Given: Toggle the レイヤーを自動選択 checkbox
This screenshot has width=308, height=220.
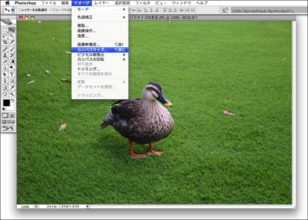Looking at the screenshot, I should [x=20, y=10].
